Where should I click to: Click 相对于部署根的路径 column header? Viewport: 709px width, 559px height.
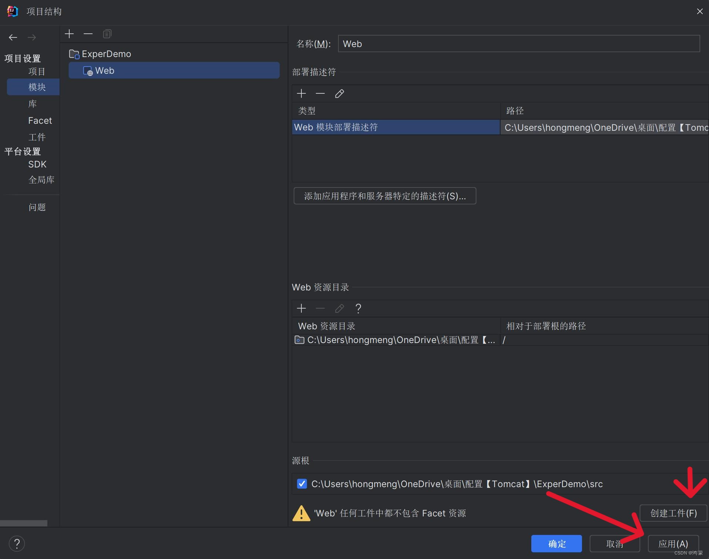click(x=605, y=326)
